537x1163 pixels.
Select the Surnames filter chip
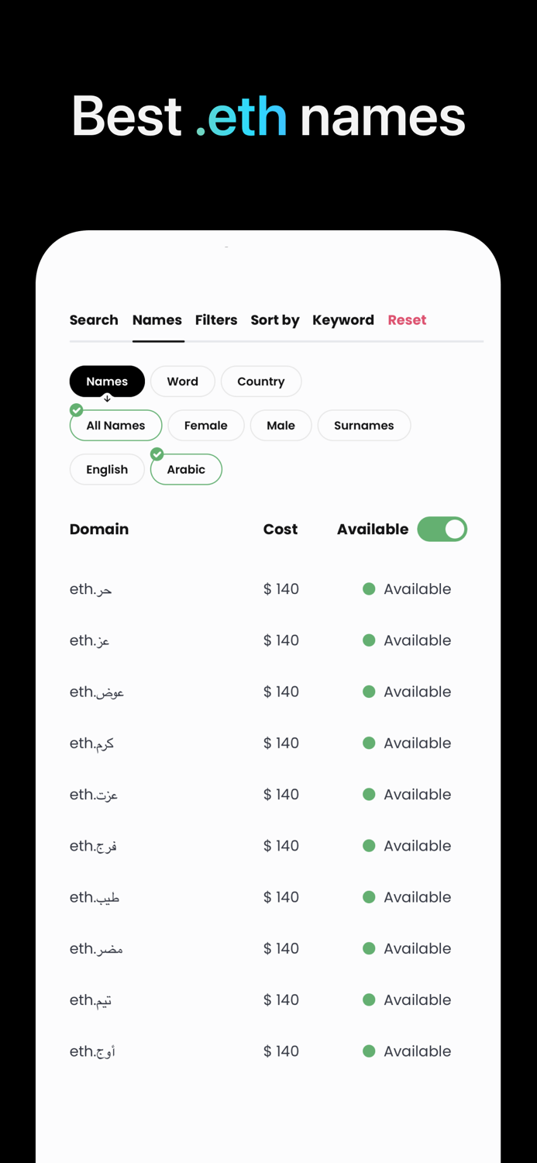[363, 425]
